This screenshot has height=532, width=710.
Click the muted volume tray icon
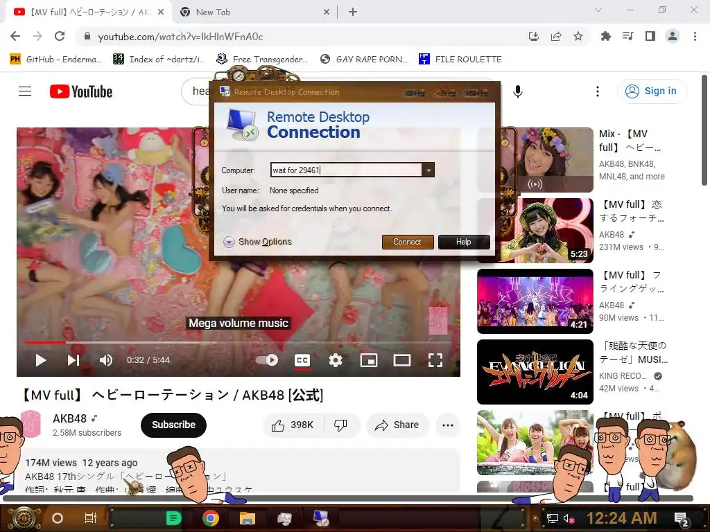[x=569, y=518]
